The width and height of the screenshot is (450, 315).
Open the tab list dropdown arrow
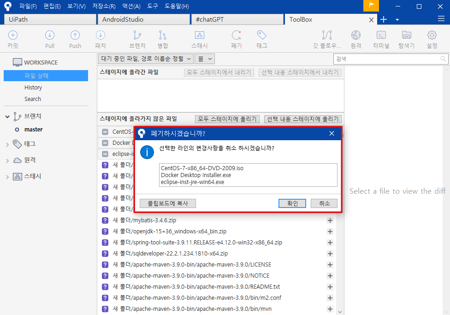(x=397, y=20)
